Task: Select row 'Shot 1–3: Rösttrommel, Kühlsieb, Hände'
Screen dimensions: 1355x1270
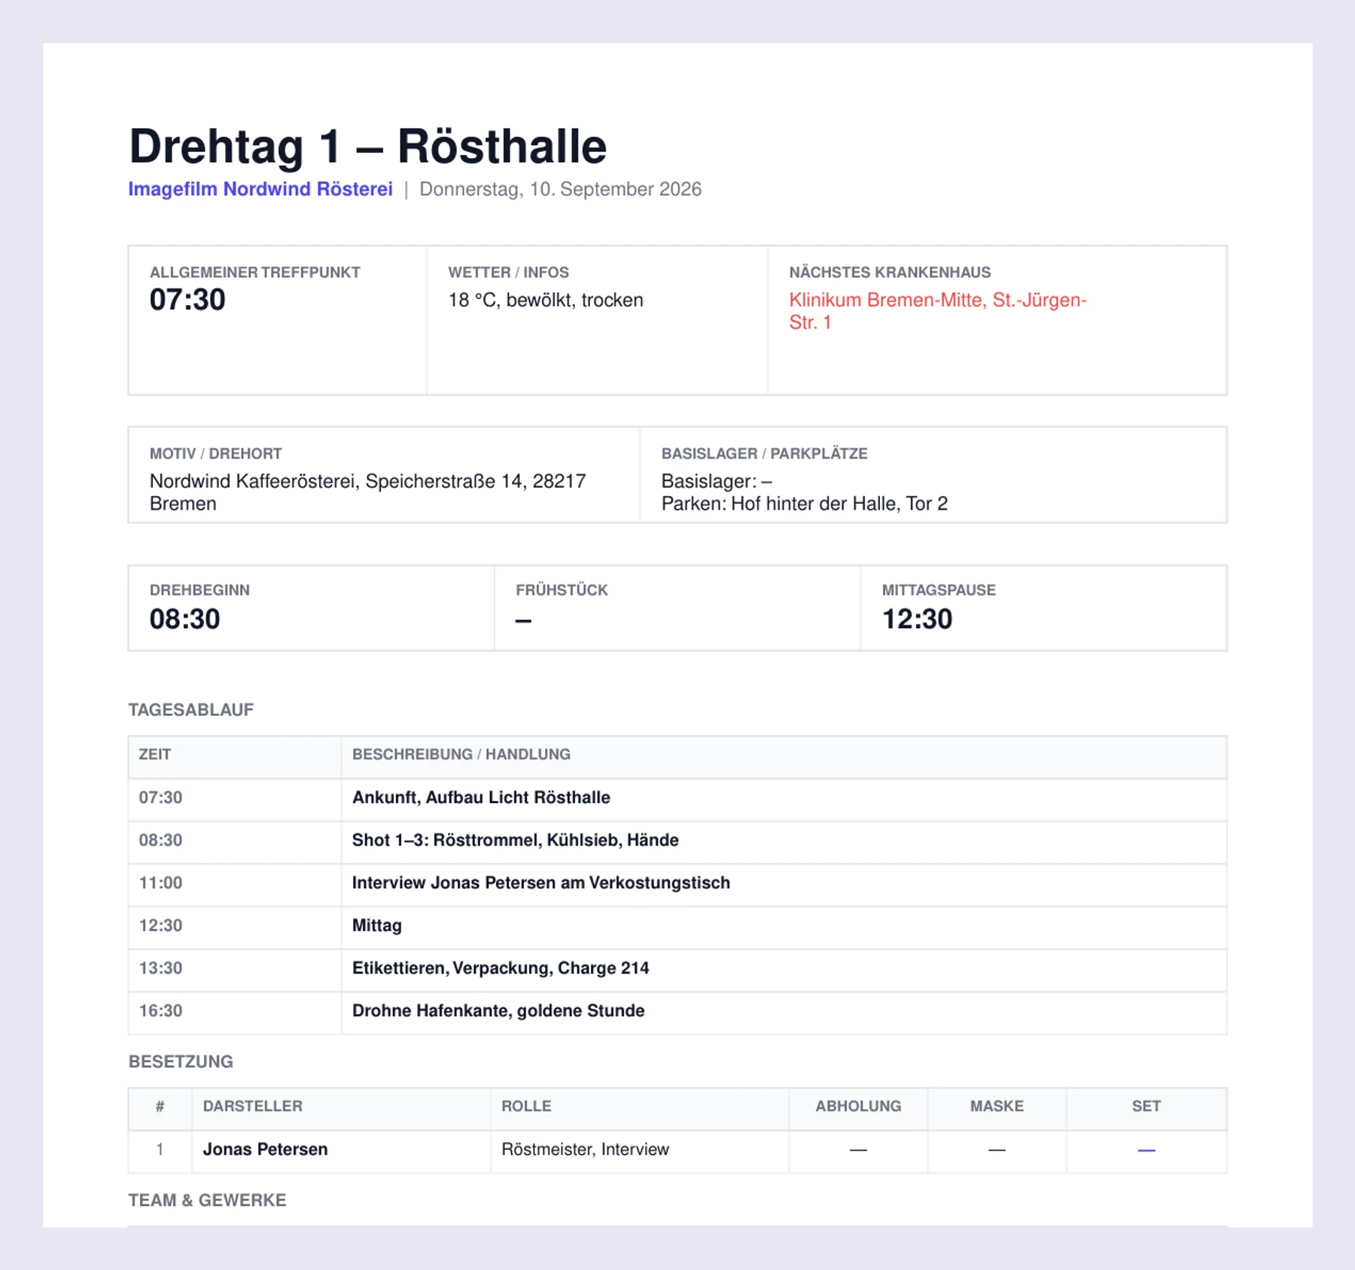Action: pyautogui.click(x=677, y=842)
